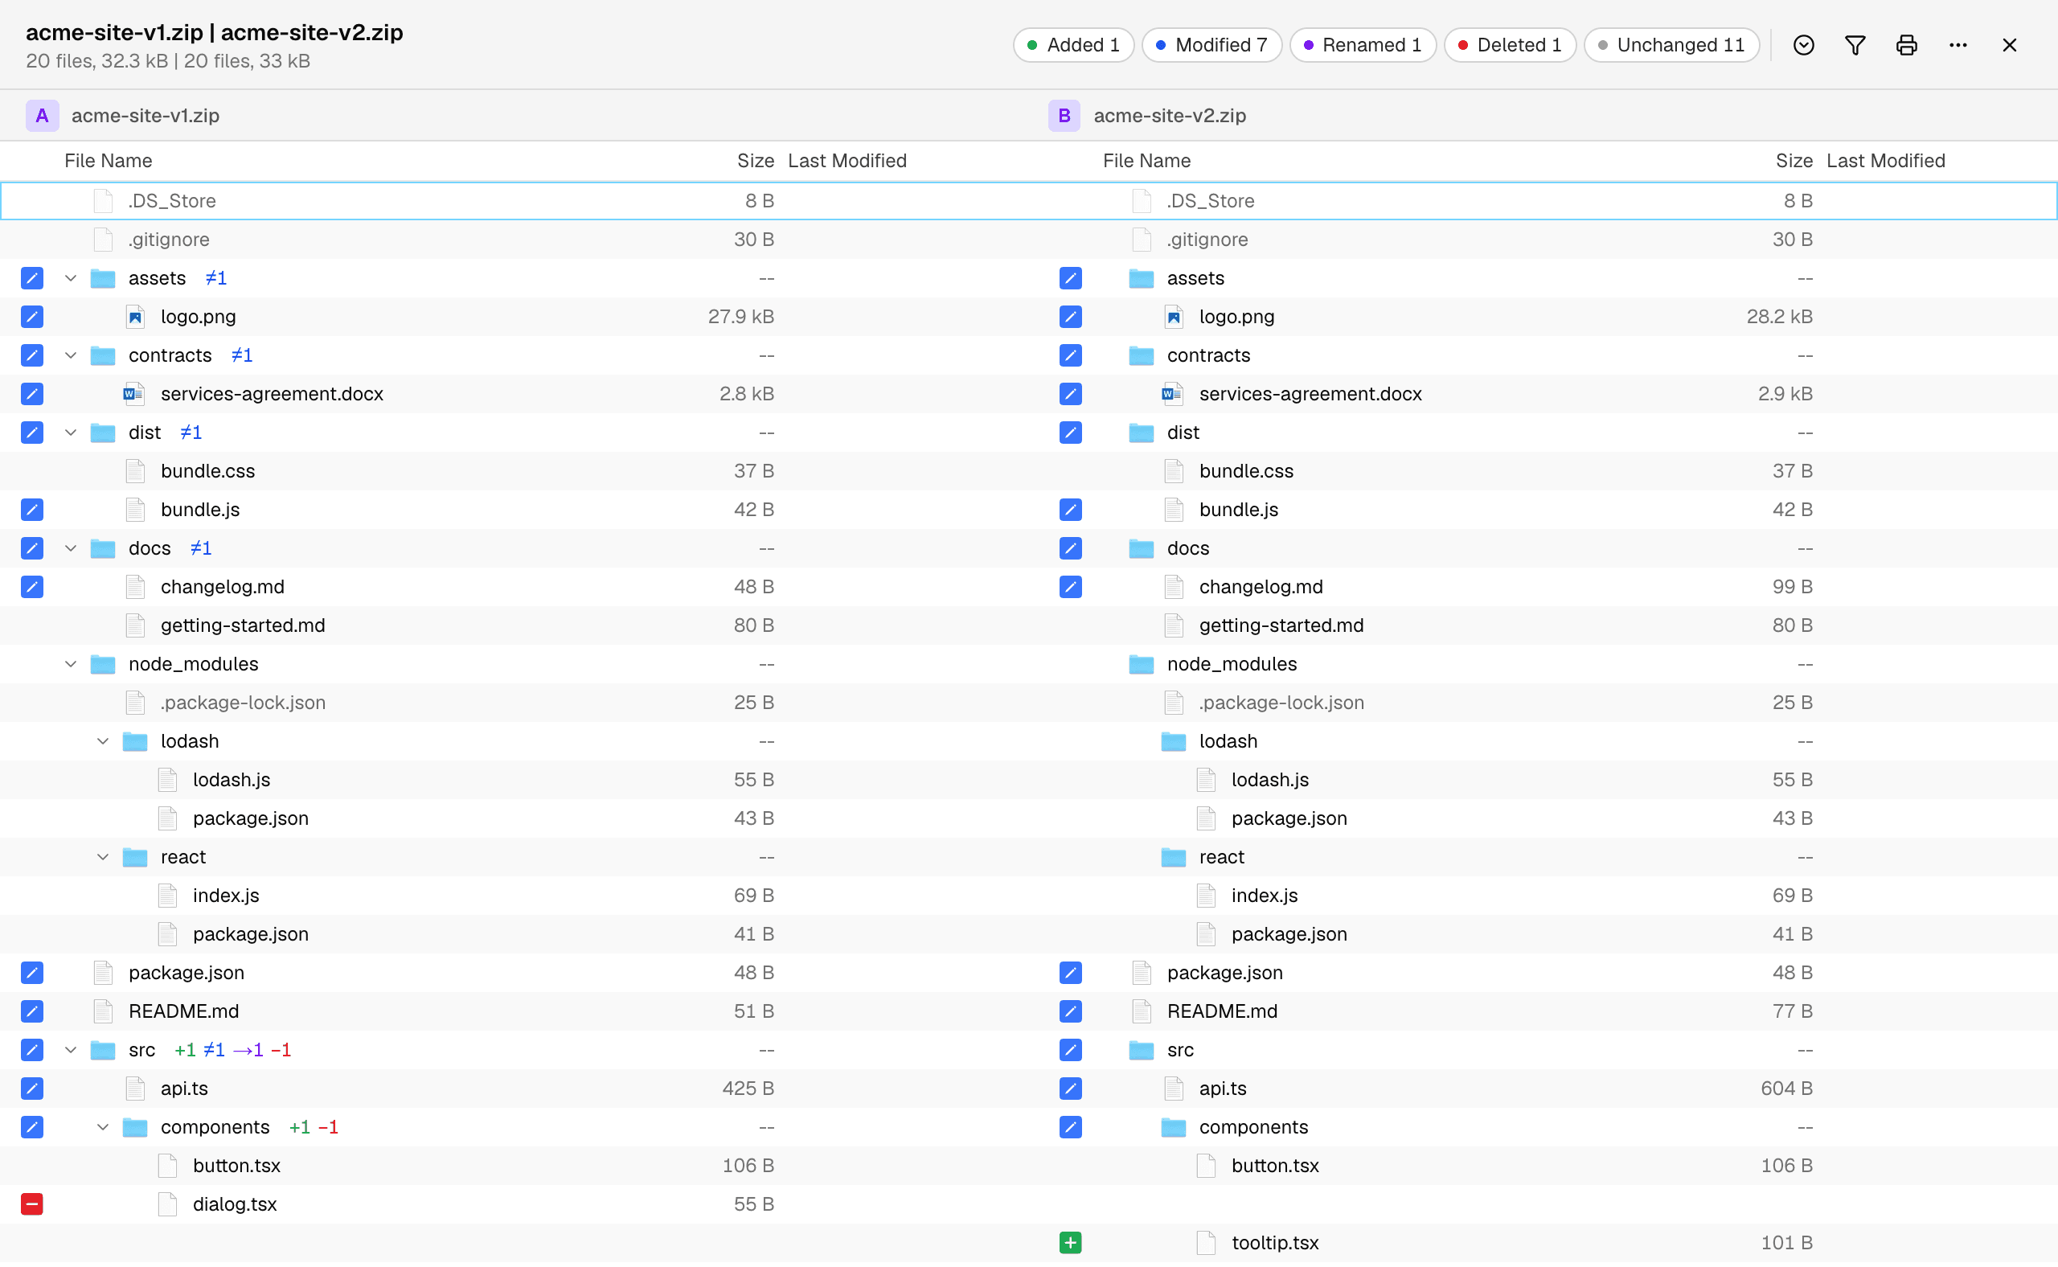The image size is (2058, 1267).
Task: Click the .DS_Store file icon in archive A
Action: pyautogui.click(x=103, y=201)
